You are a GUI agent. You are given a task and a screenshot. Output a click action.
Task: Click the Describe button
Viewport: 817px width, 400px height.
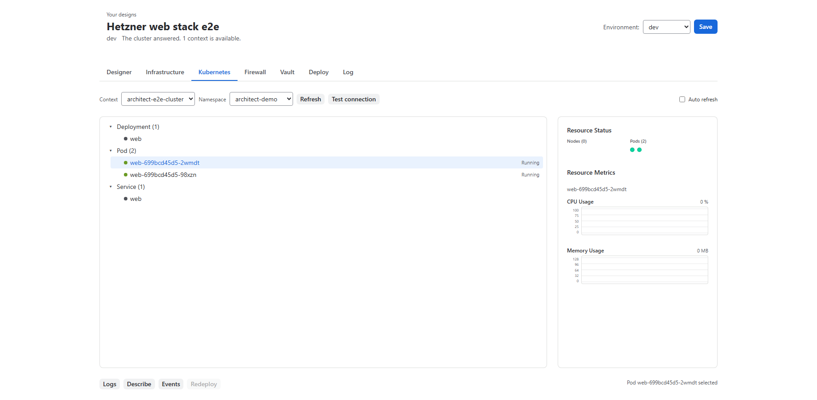tap(139, 384)
